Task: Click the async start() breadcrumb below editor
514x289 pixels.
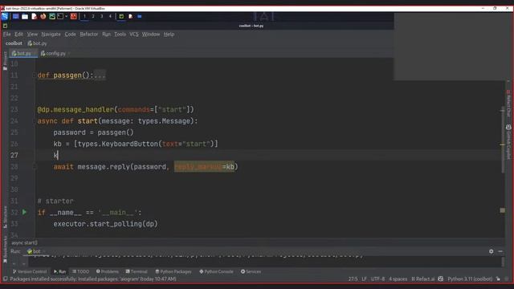Action: click(25, 242)
